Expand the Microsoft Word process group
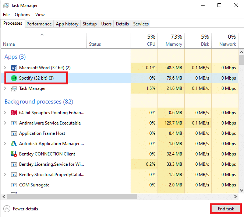The image size is (244, 217). (5, 68)
